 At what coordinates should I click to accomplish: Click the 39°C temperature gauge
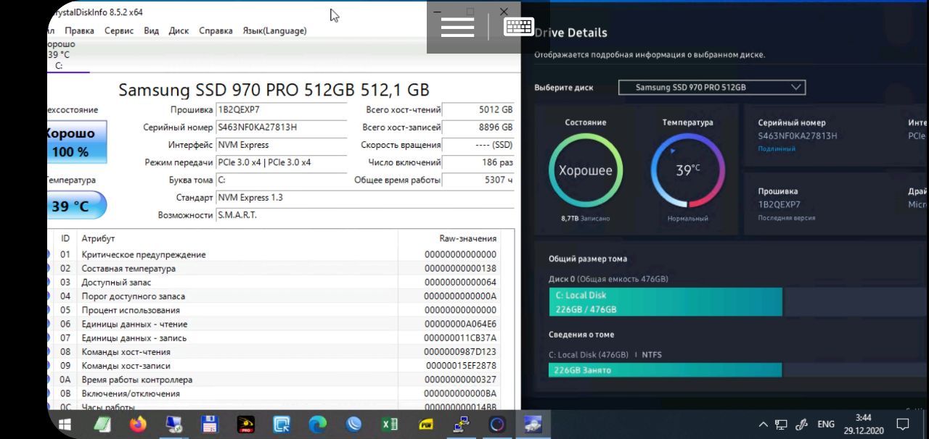coord(687,171)
